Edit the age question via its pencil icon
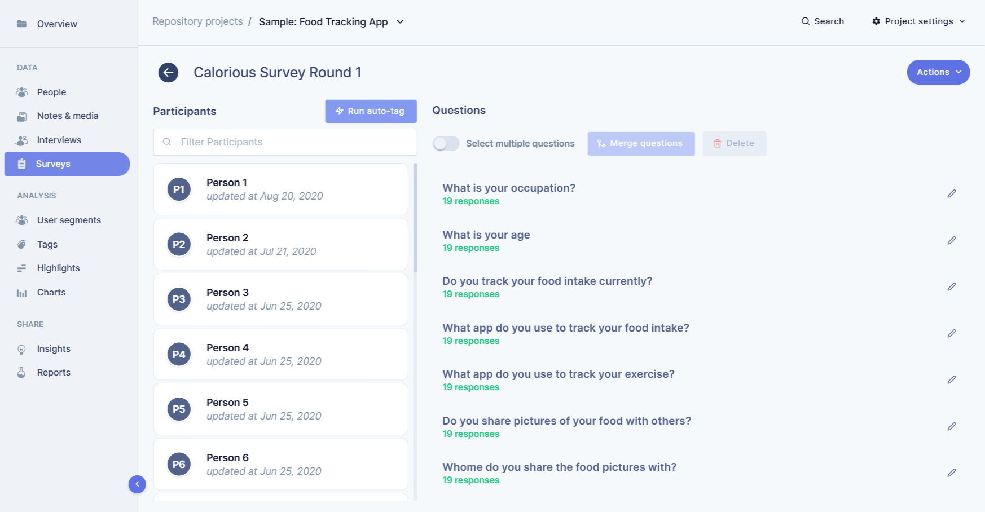 coord(952,240)
